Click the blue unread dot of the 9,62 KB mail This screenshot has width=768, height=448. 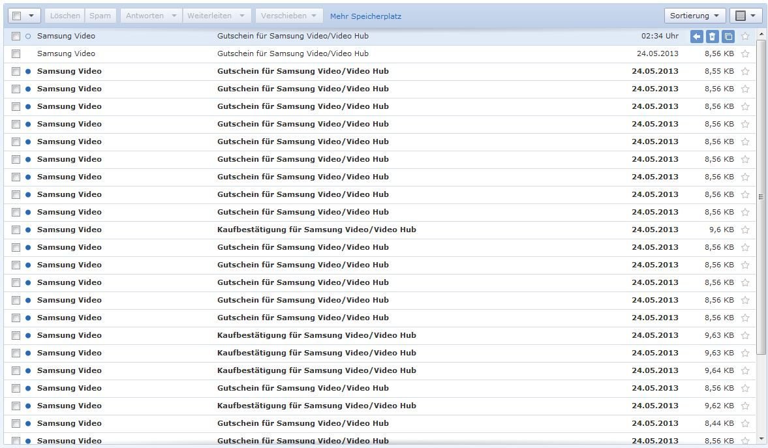28,406
